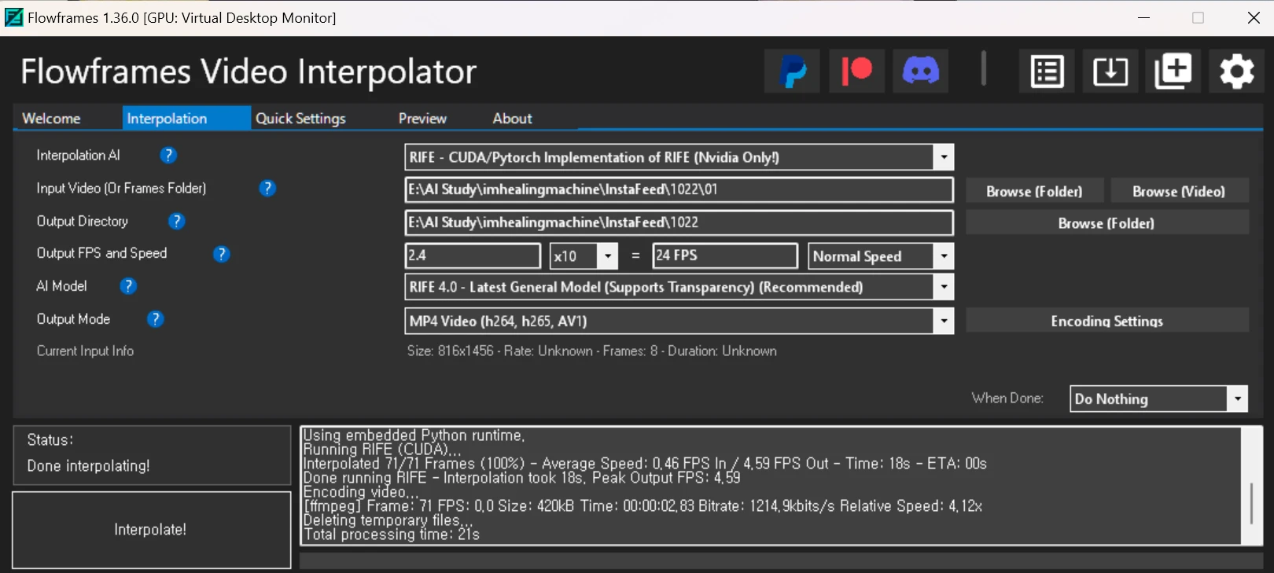Click the '[ffmpeg] Frame: 71' log line
The width and height of the screenshot is (1274, 573).
pyautogui.click(x=643, y=506)
